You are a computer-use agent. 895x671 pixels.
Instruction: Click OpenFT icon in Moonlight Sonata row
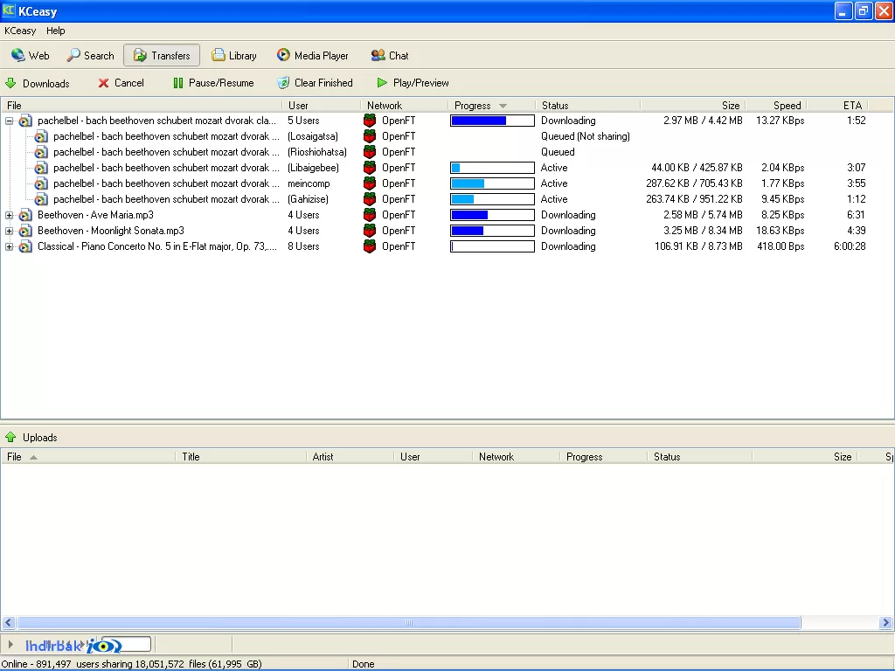coord(370,231)
